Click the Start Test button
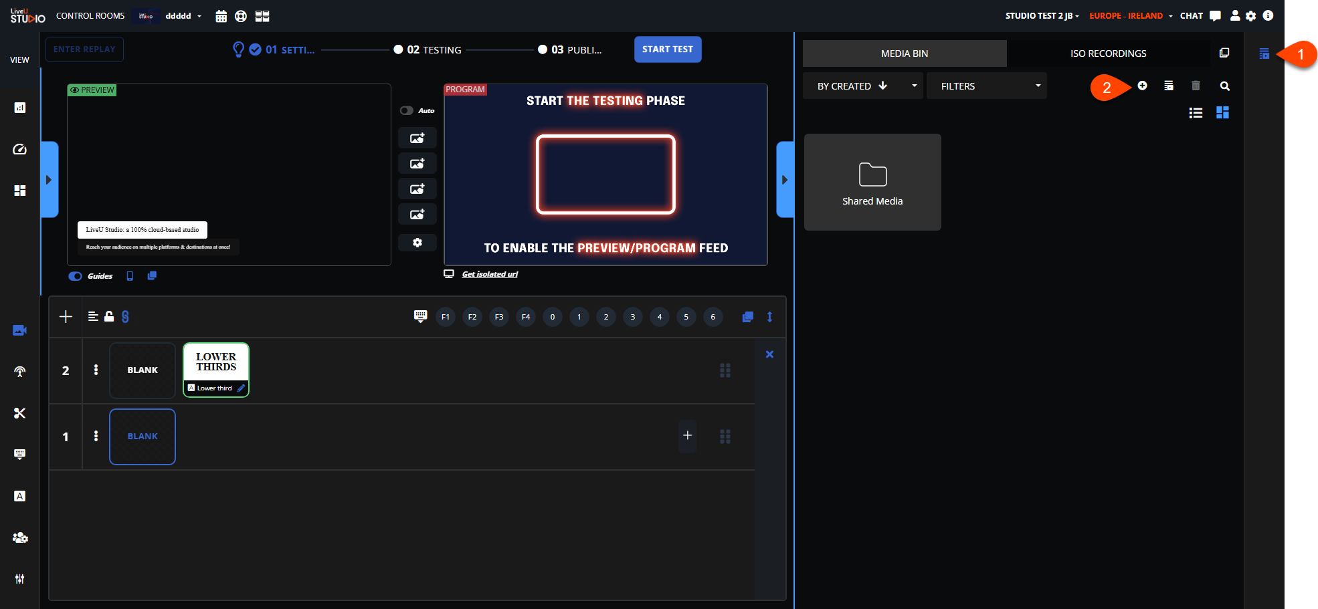Viewport: 1318px width, 609px height. tap(667, 49)
